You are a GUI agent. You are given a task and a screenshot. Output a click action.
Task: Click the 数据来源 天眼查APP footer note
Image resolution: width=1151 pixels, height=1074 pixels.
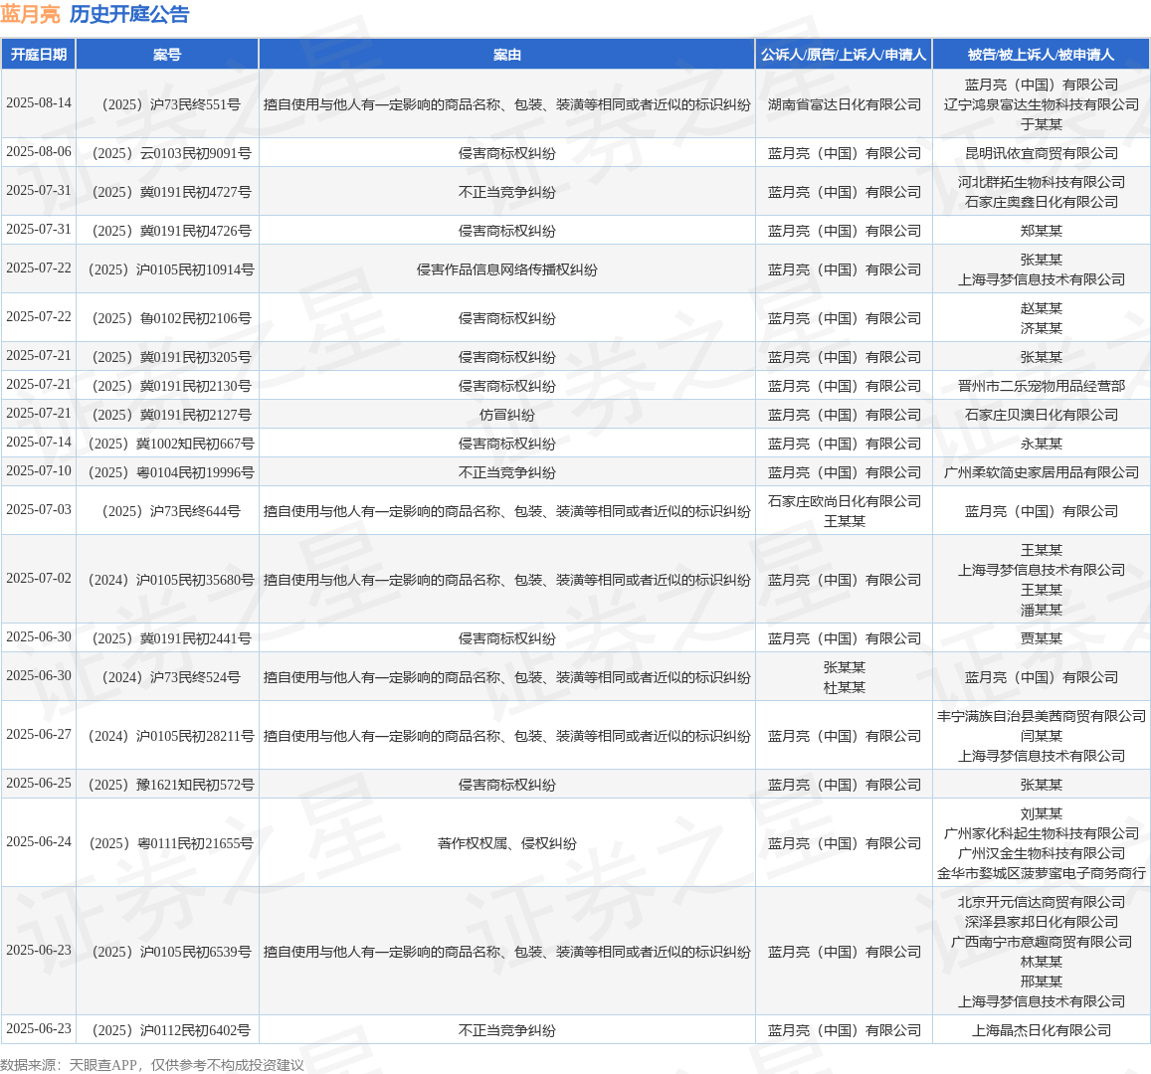152,1065
